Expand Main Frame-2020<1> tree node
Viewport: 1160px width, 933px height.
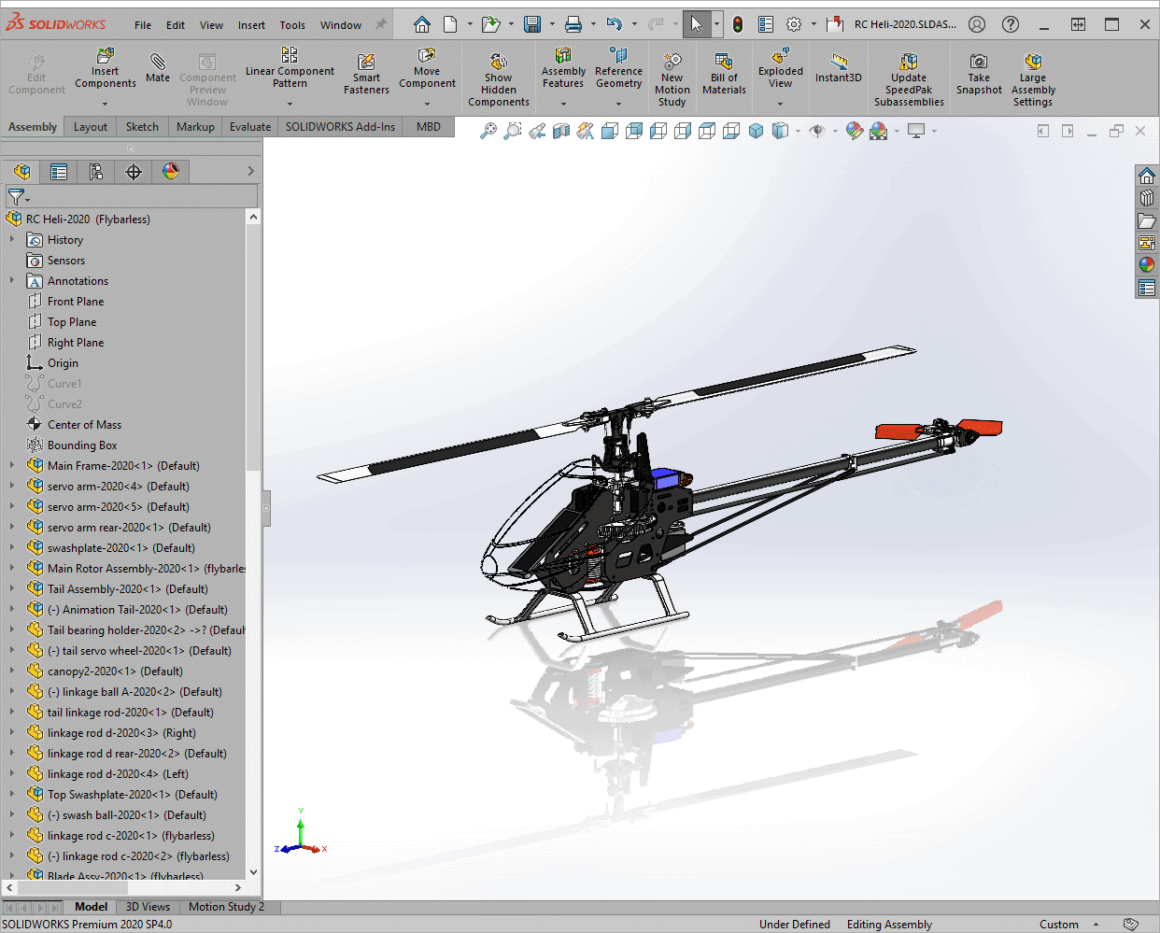12,465
